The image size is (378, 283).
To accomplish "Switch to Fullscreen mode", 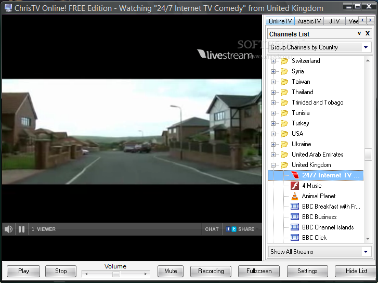I will point(259,271).
